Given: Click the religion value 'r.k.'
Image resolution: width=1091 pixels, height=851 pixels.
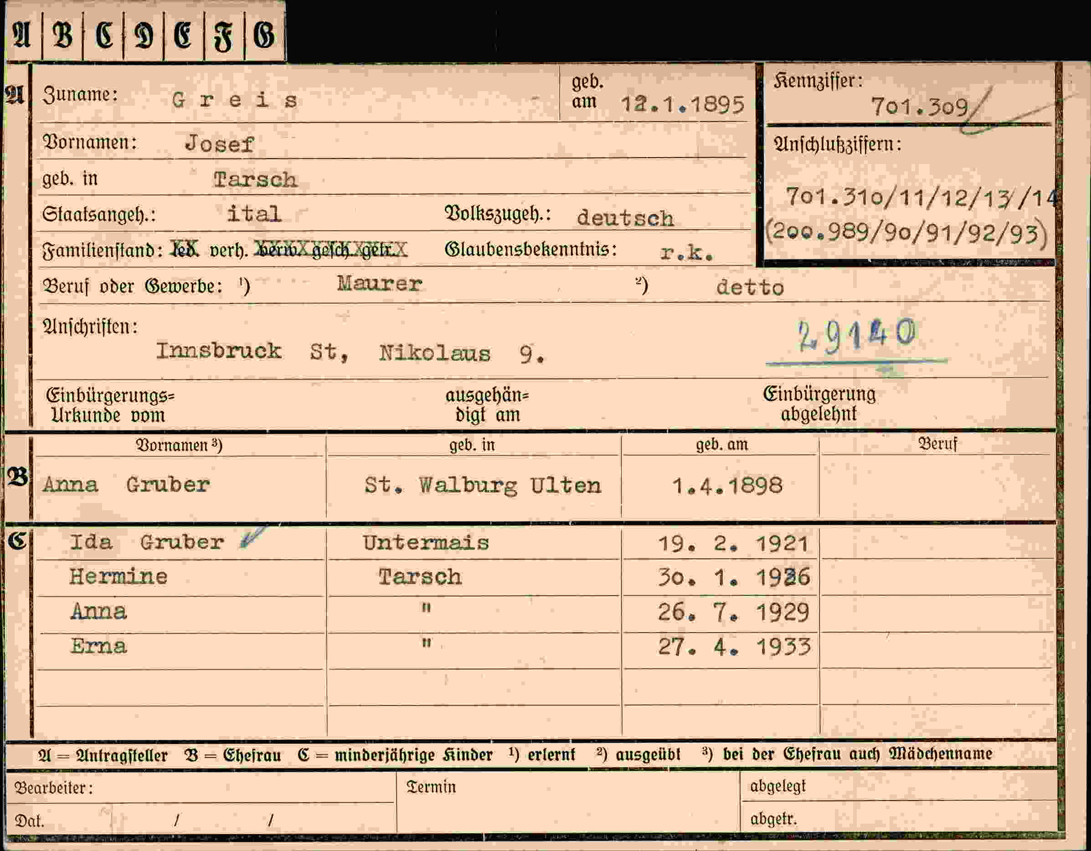Looking at the screenshot, I should (x=687, y=253).
